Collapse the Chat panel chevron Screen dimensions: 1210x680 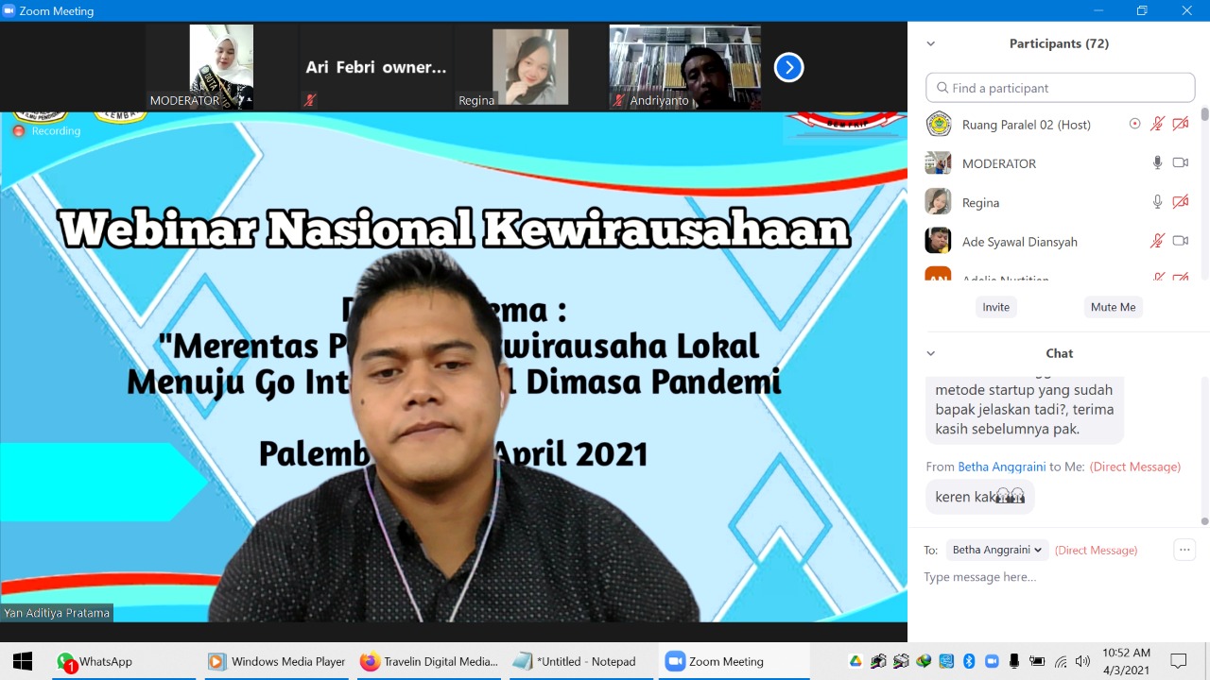930,353
